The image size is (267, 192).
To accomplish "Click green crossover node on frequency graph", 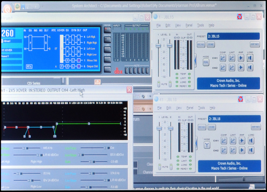I will 56,123.
